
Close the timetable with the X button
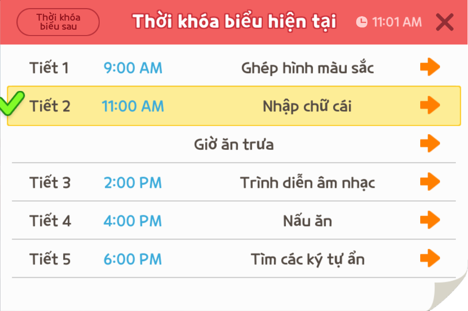pyautogui.click(x=445, y=22)
